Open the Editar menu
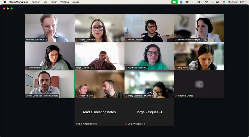Viewport: 249px width, 137px height. (x=54, y=2)
